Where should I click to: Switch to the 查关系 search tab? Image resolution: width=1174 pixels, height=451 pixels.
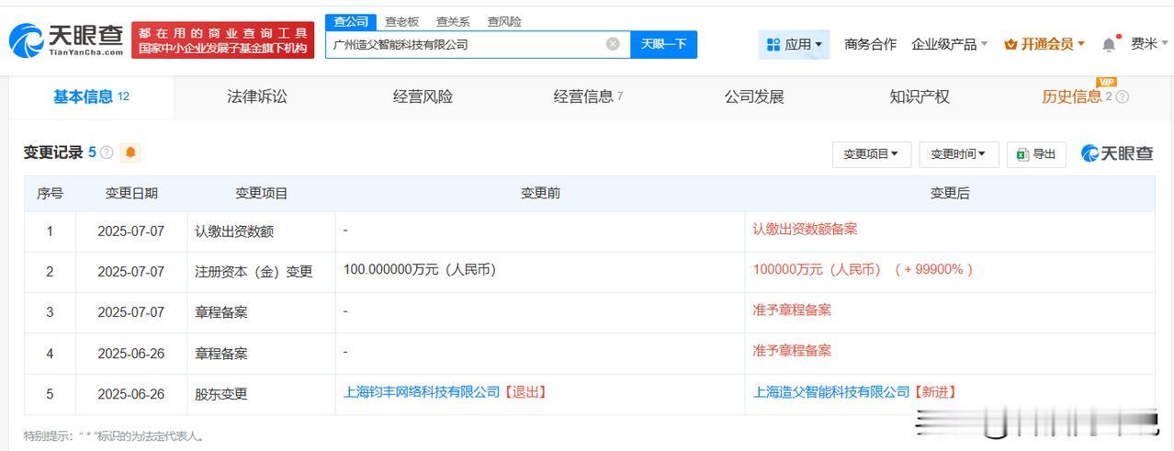click(x=453, y=21)
